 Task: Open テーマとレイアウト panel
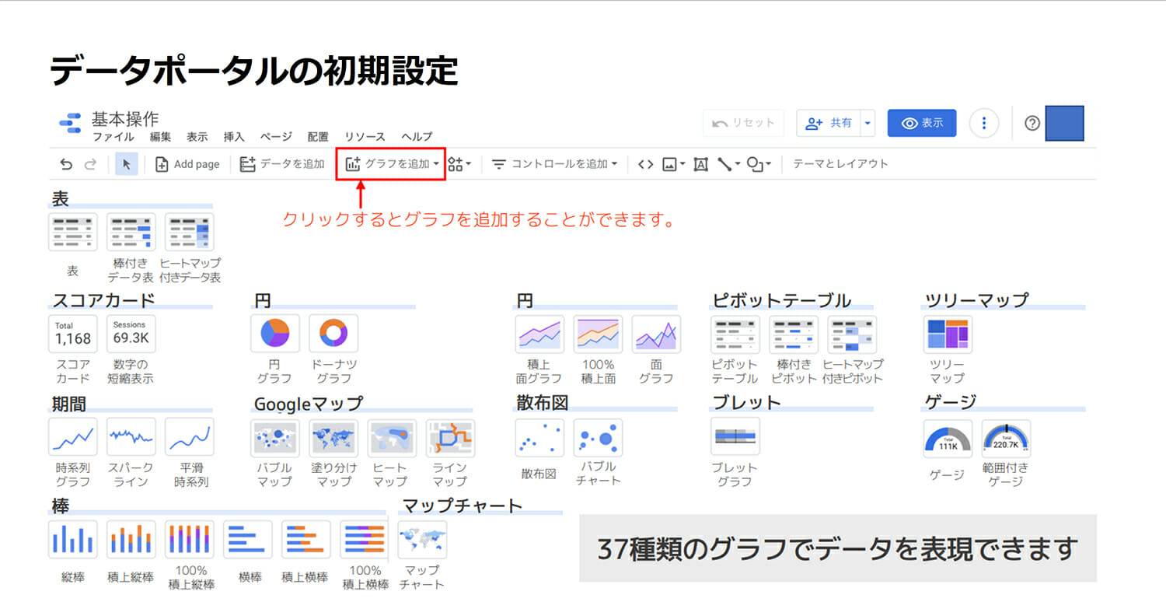[840, 164]
